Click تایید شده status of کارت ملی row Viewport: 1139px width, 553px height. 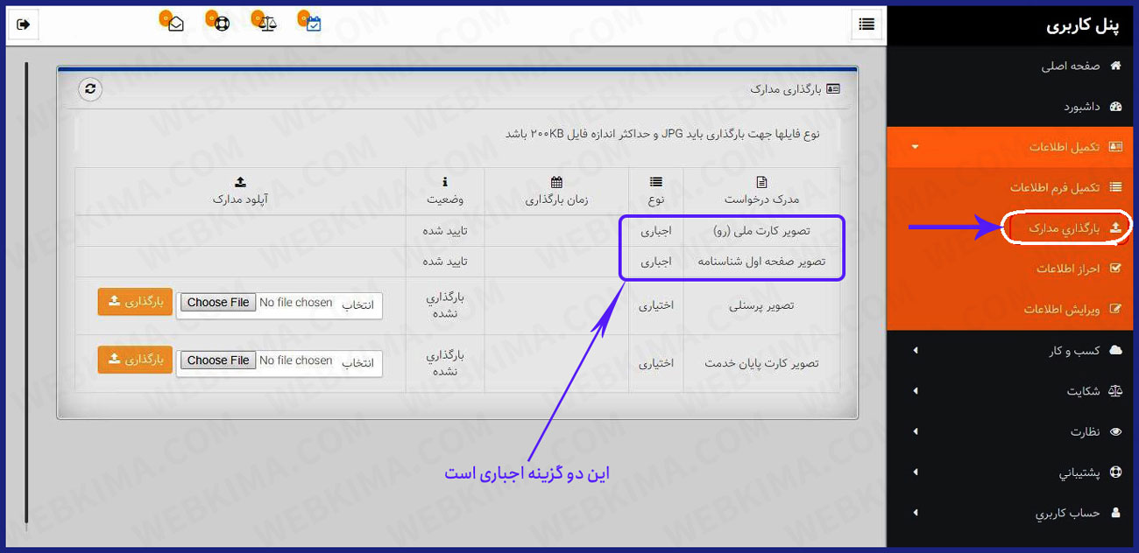(443, 231)
